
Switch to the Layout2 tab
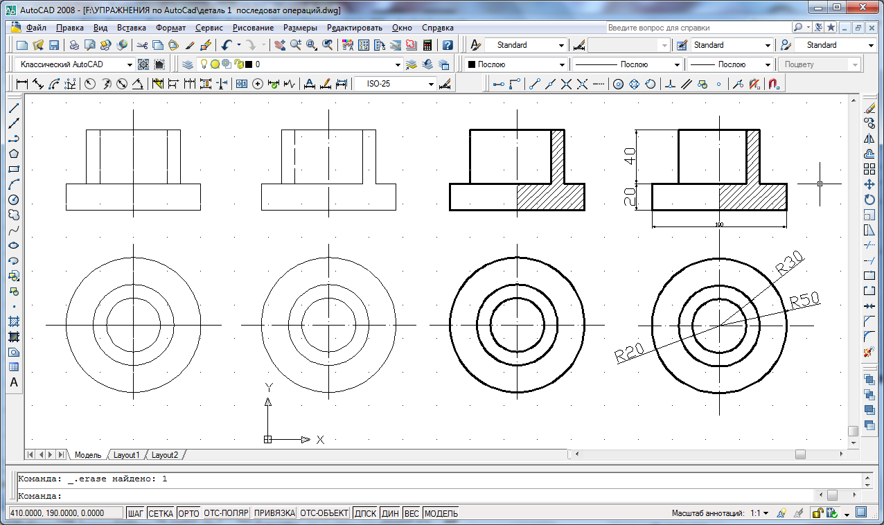(165, 455)
